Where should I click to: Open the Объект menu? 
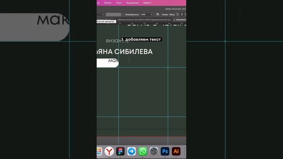[107, 3]
